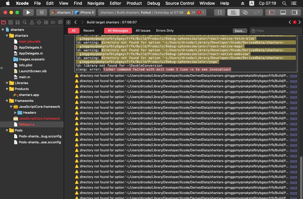Select the All Messages filter
The image size is (303, 199).
pos(118,31)
